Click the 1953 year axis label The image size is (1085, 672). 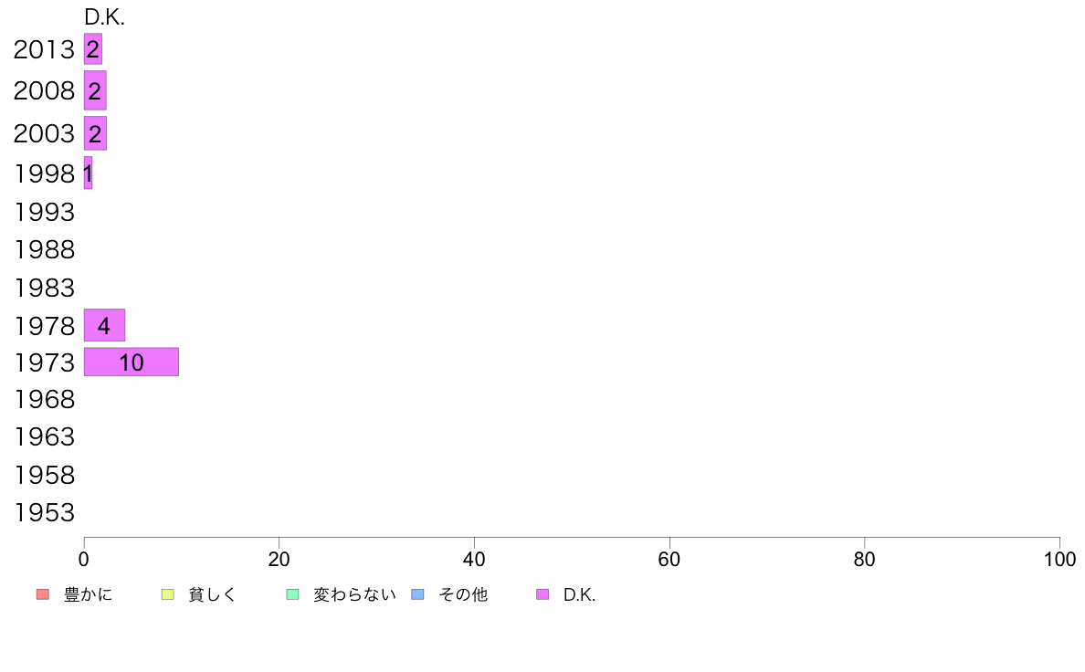44,513
